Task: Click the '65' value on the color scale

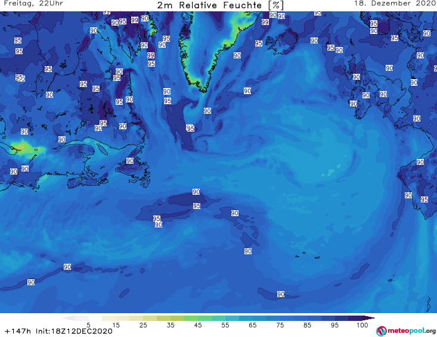Action: (253, 325)
